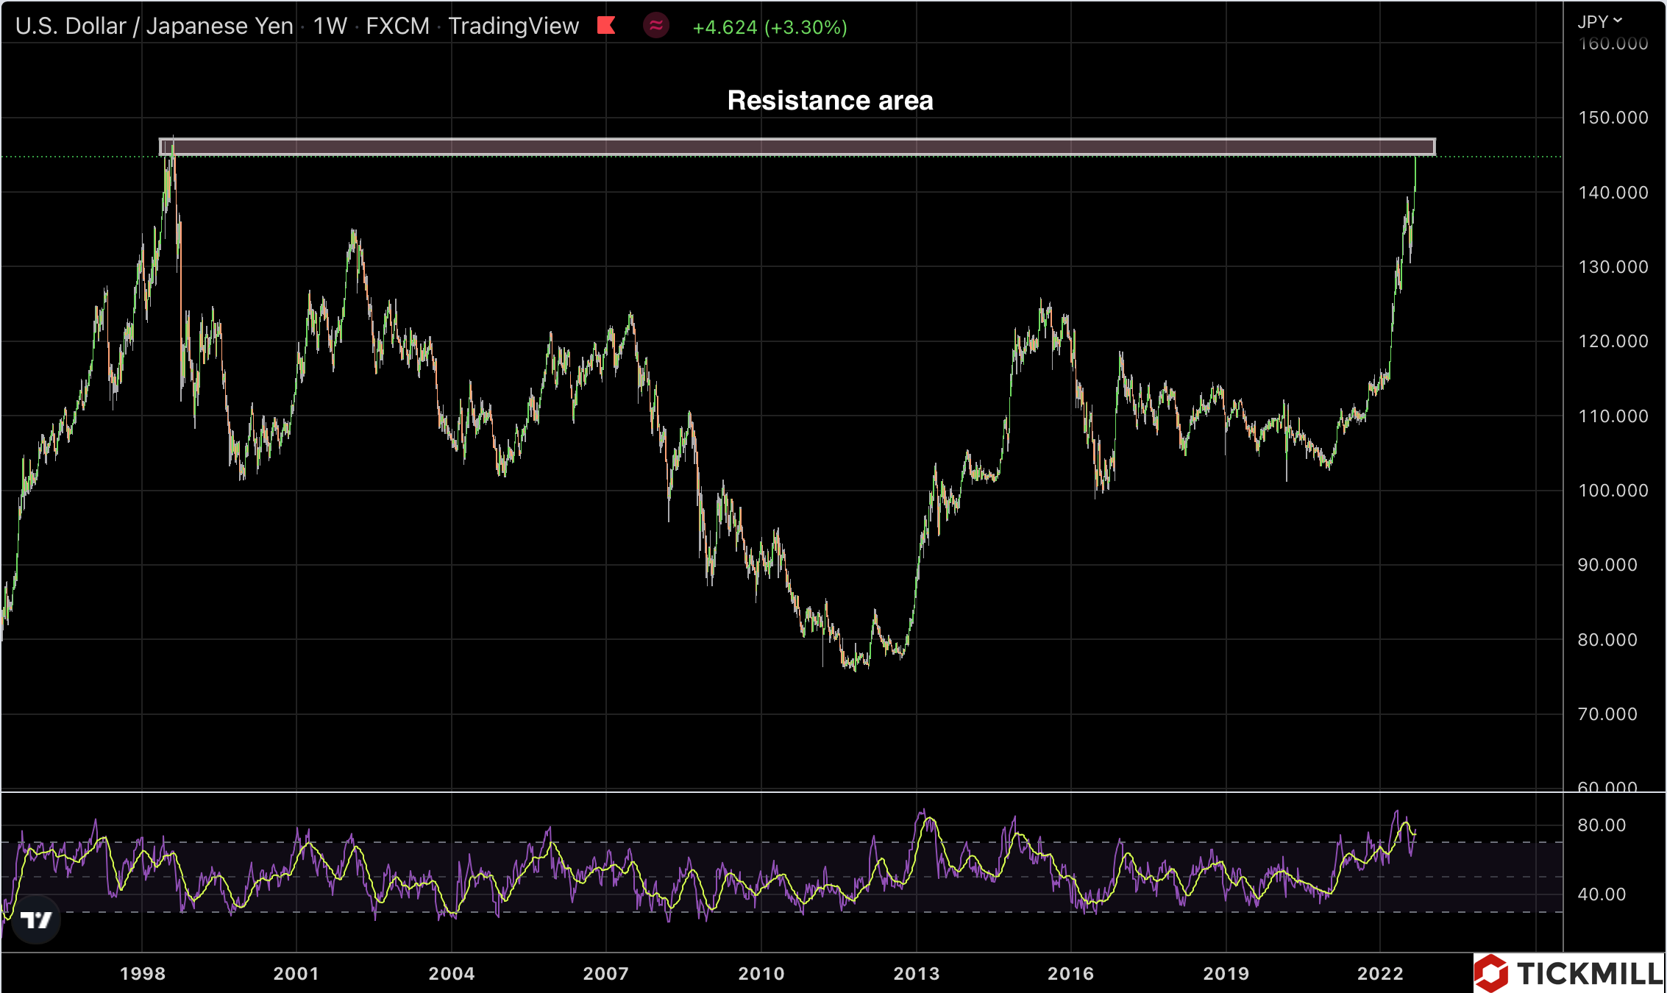Viewport: 1667px width, 993px height.
Task: Open the JPY currency dropdown
Action: (x=1599, y=22)
